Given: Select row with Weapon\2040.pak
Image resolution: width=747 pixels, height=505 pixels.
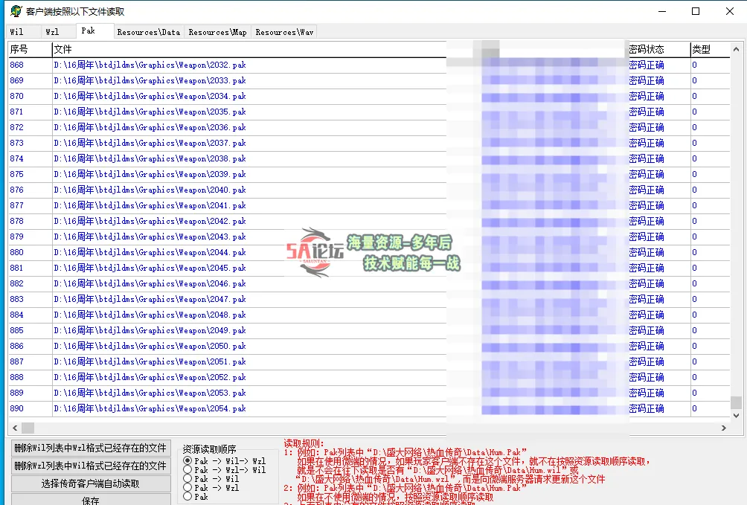Looking at the screenshot, I should pos(369,190).
